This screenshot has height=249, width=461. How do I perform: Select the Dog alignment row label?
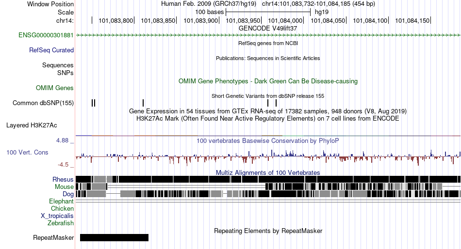pos(68,194)
